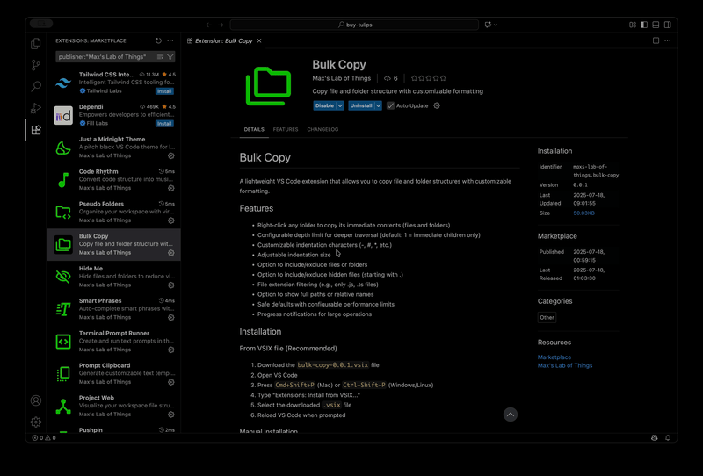Open errors and warnings status bar item

(44, 438)
